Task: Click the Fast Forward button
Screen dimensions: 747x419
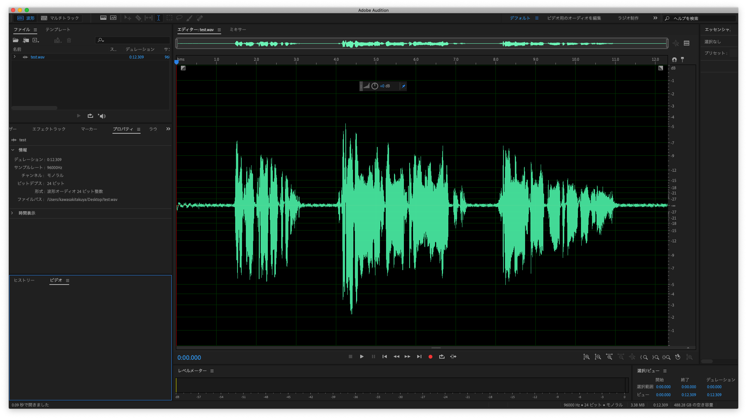Action: pyautogui.click(x=407, y=357)
